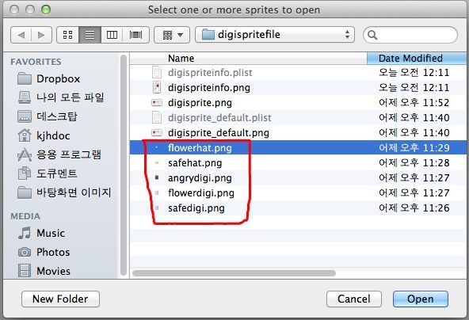Click the horizontal scrollbar of file list
Screen dimensions: 469x320
[x=234, y=273]
